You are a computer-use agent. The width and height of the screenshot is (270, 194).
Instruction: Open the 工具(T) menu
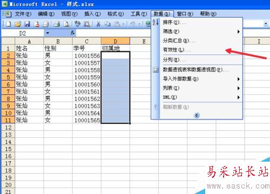point(139,14)
